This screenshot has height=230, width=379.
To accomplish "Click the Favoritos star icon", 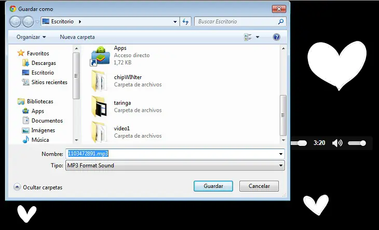I will (21, 53).
